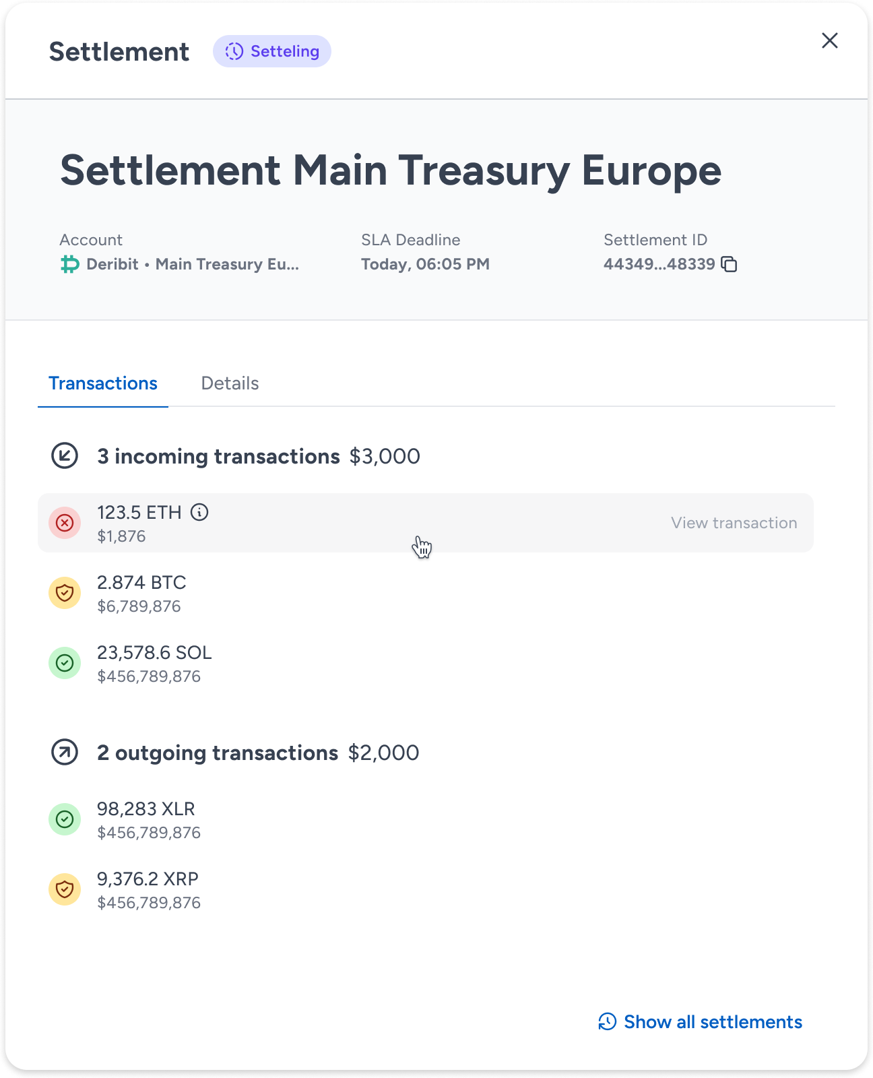Click the outgoing transactions arrow icon
873x1078 pixels.
coord(65,752)
